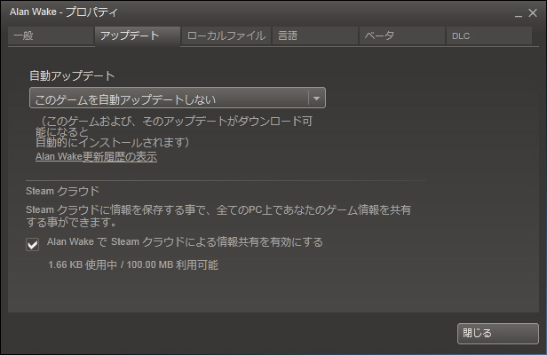Image resolution: width=547 pixels, height=355 pixels.
Task: Select the アップデート tab
Action: (138, 35)
